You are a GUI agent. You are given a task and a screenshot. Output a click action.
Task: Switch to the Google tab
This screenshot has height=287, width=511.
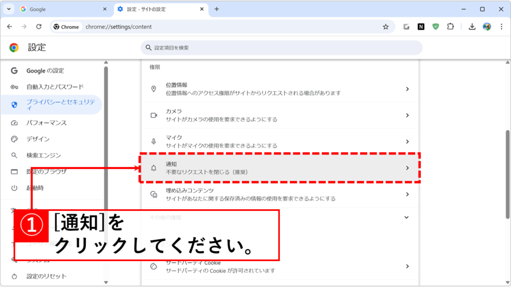(63, 9)
